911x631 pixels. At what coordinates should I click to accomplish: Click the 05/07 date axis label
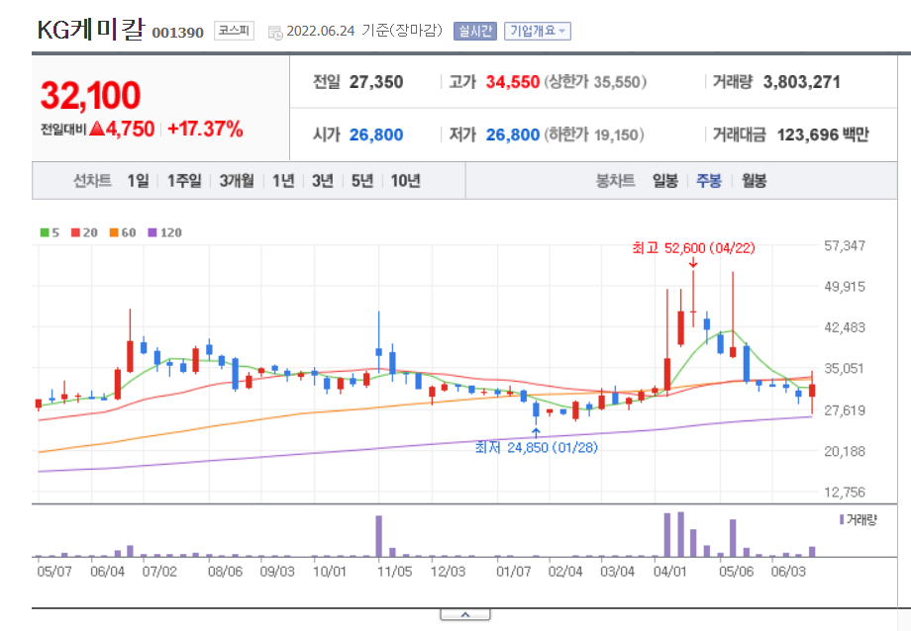[54, 572]
